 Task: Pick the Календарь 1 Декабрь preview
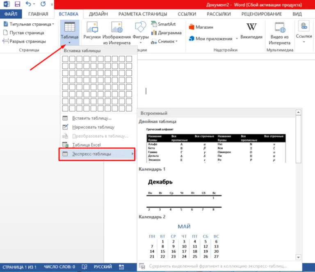click(x=184, y=194)
